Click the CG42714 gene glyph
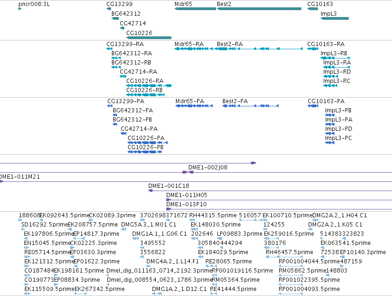 pyautogui.click(x=122, y=28)
